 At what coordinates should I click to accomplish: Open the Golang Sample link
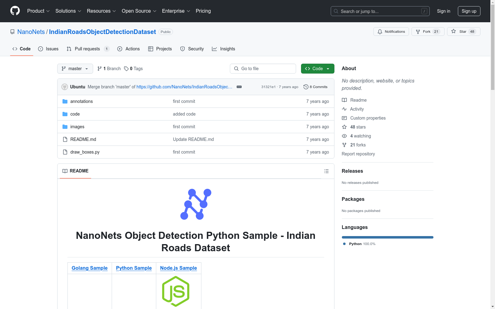pyautogui.click(x=90, y=268)
